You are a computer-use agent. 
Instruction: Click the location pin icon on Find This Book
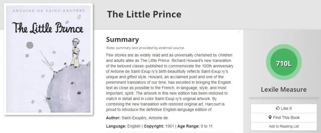tap(270, 118)
